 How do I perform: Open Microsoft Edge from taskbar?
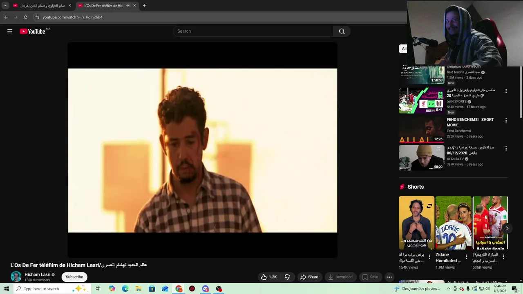125,289
